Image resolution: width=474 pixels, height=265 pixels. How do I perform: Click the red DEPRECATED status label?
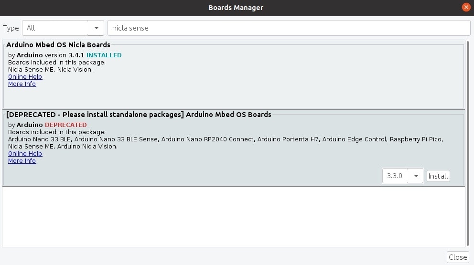click(65, 125)
